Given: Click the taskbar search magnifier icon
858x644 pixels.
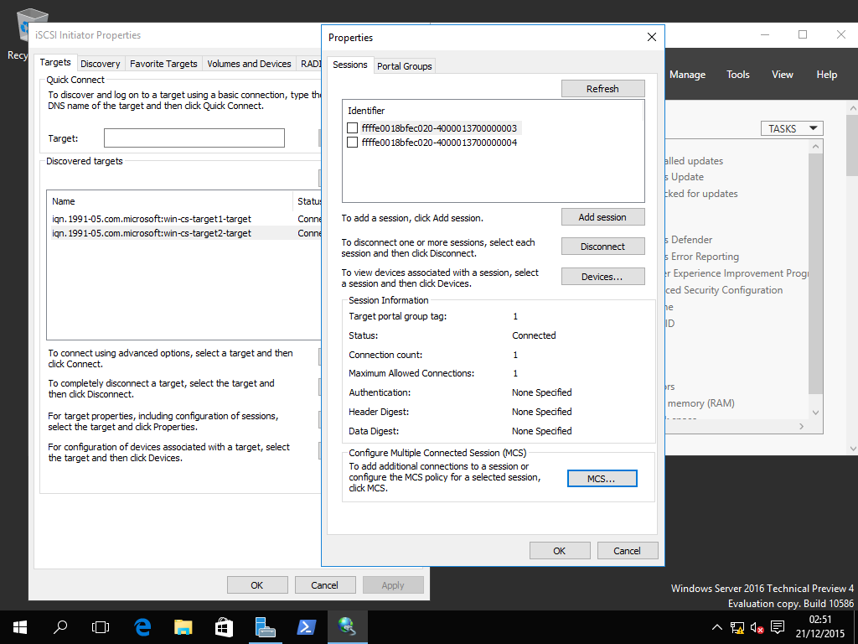Looking at the screenshot, I should pos(60,626).
